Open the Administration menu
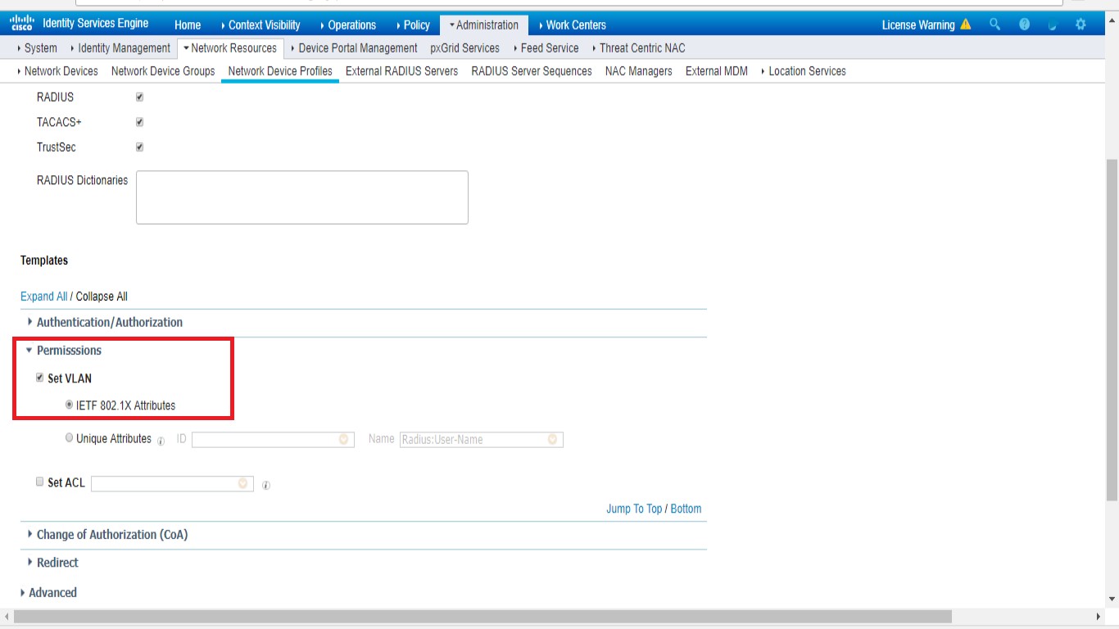The image size is (1119, 629). click(483, 25)
